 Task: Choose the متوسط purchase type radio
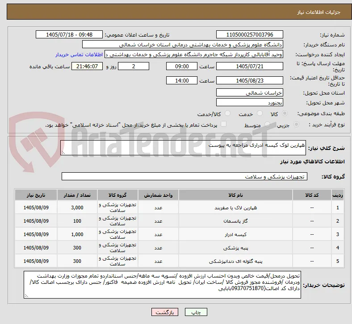click(x=267, y=125)
